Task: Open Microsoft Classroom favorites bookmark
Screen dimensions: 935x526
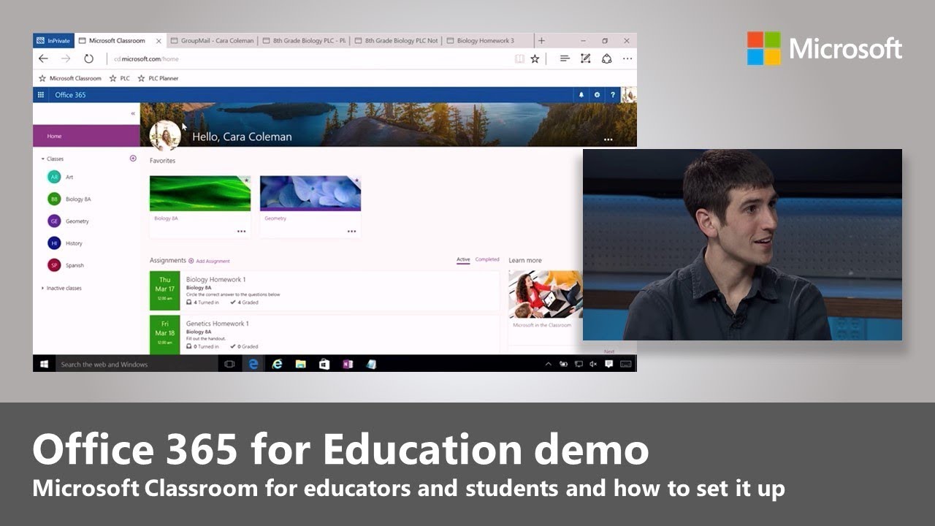Action: coord(70,78)
